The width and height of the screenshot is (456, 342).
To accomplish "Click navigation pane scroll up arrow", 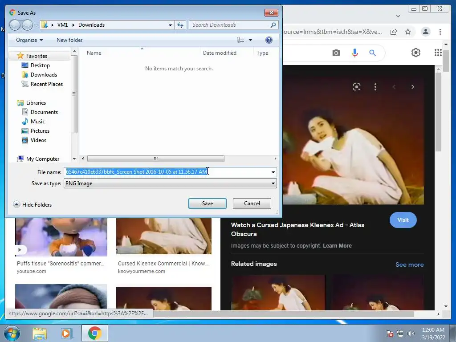I will tap(74, 52).
